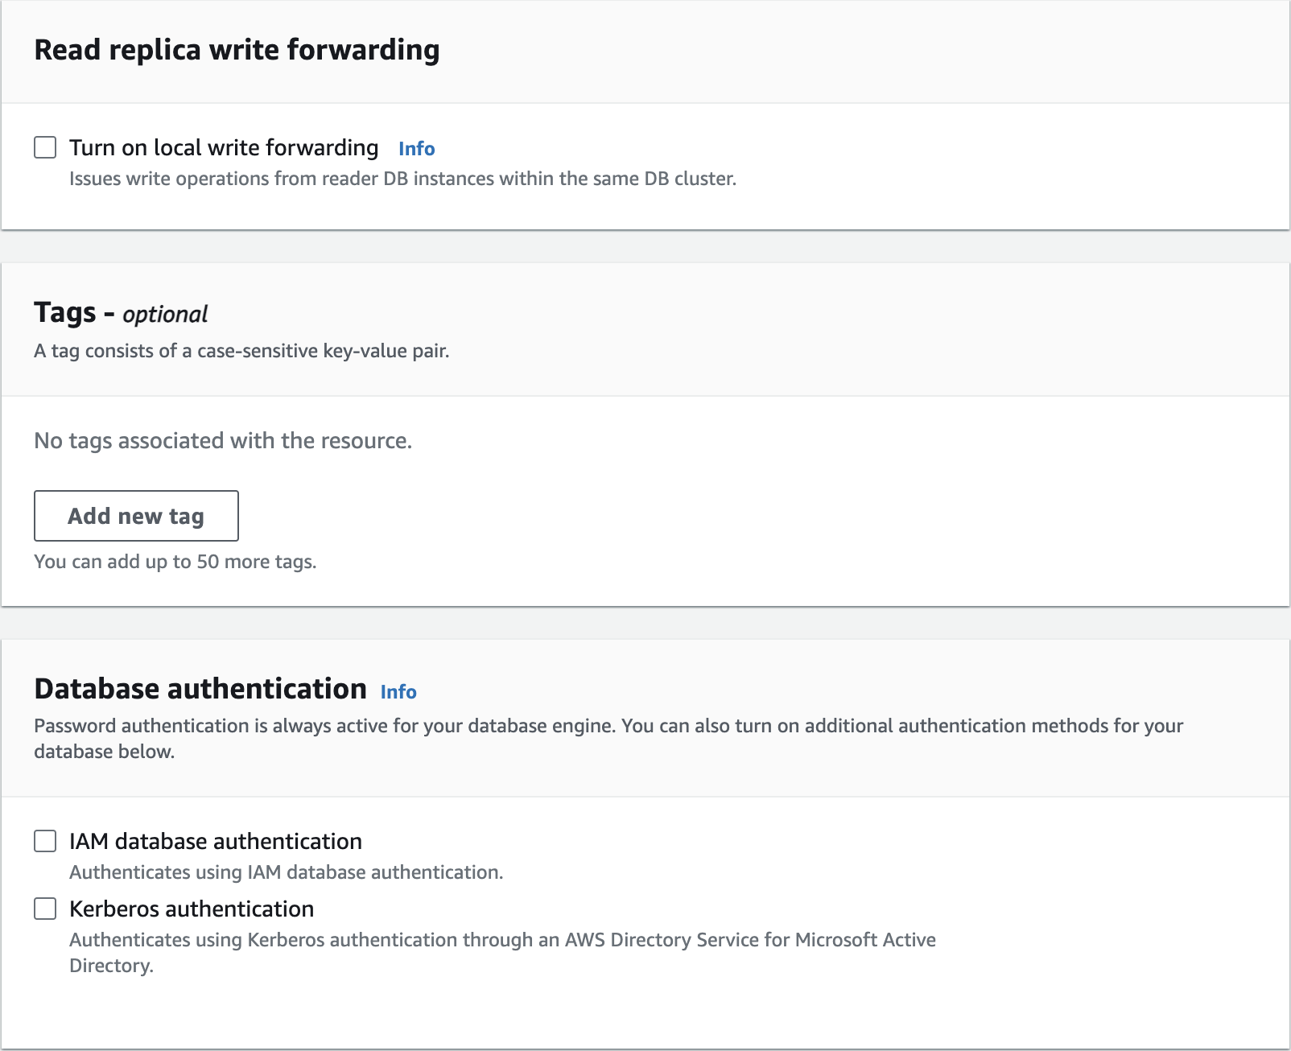Select the 'Read replica write forwarding' heading
Viewport: 1291px width, 1051px height.
(x=237, y=50)
